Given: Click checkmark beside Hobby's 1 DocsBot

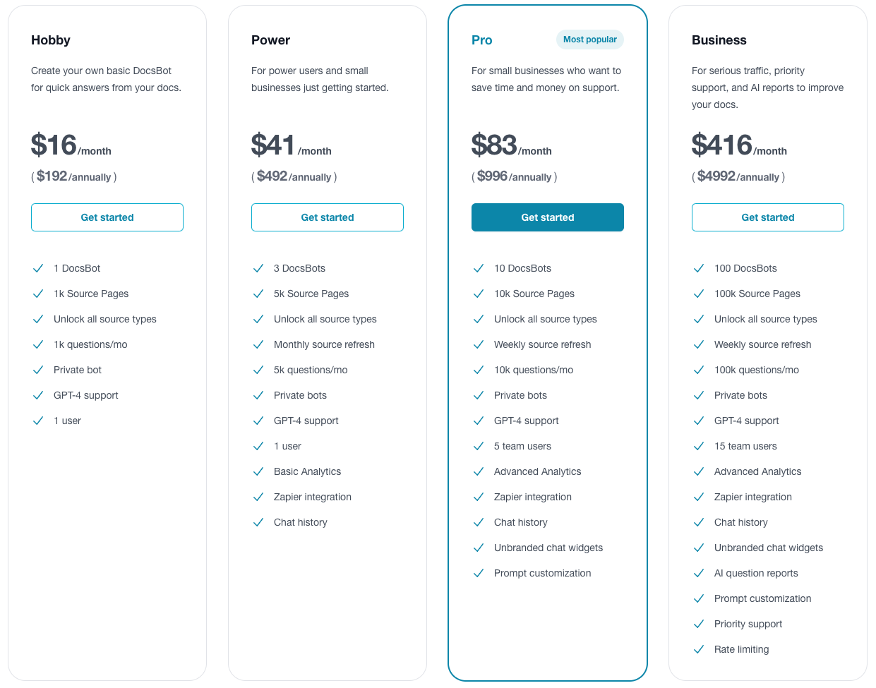Looking at the screenshot, I should point(38,268).
